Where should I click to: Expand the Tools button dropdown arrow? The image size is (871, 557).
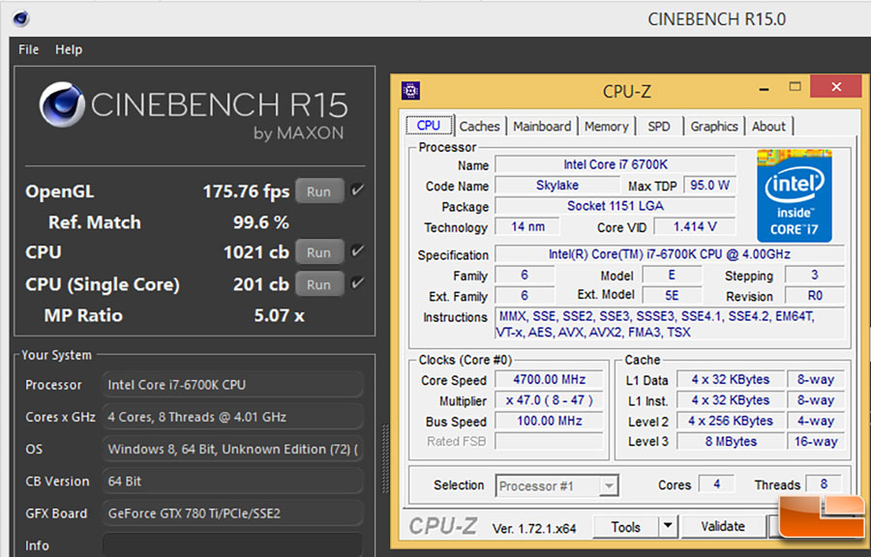668,525
